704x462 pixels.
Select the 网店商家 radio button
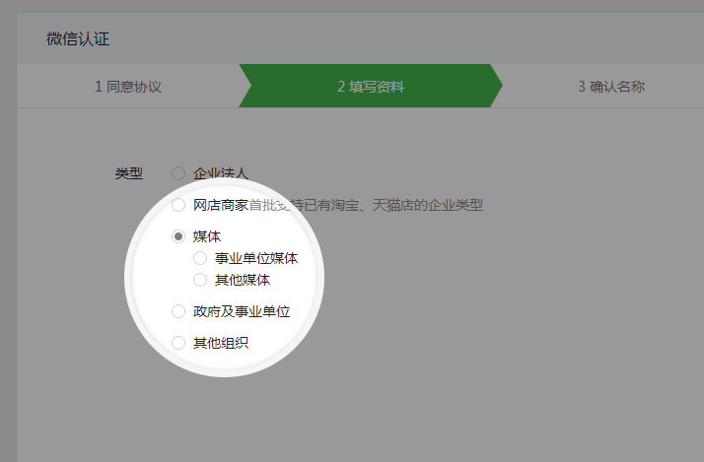click(x=178, y=205)
